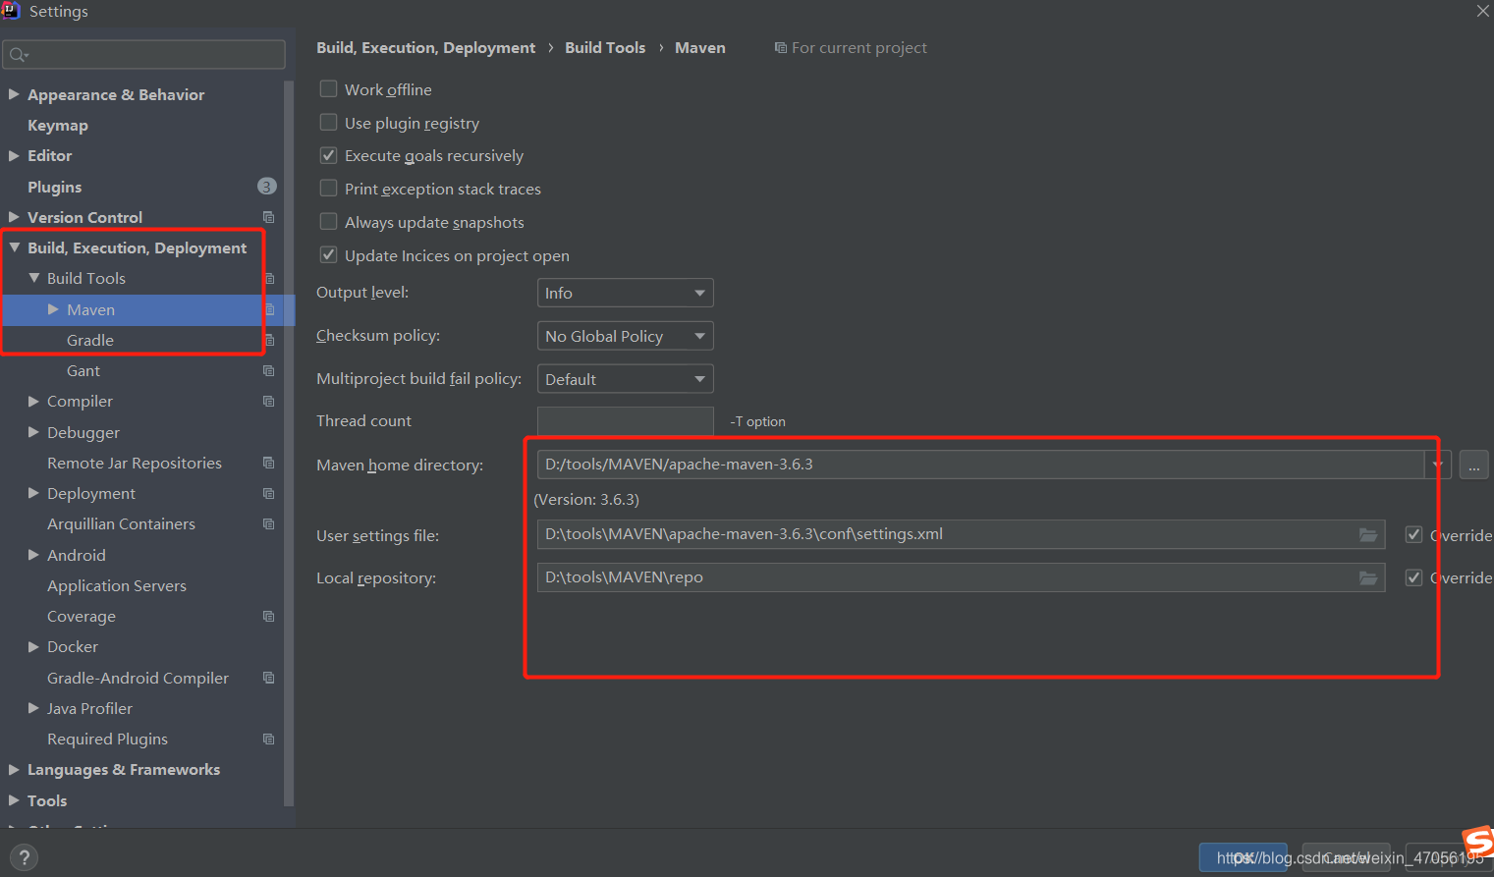Collapse Build, Execution, Deployment section
Viewport: 1494px width, 877px height.
point(14,247)
